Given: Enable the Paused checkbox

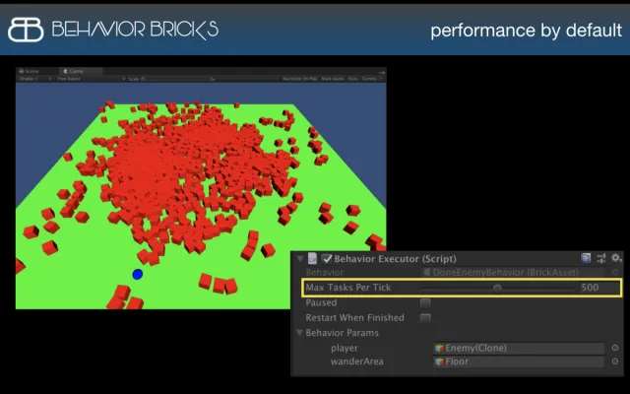Looking at the screenshot, I should 425,302.
